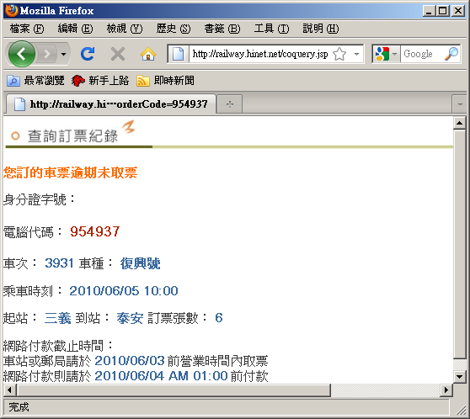Click the 身分證字號 label

coord(40,199)
